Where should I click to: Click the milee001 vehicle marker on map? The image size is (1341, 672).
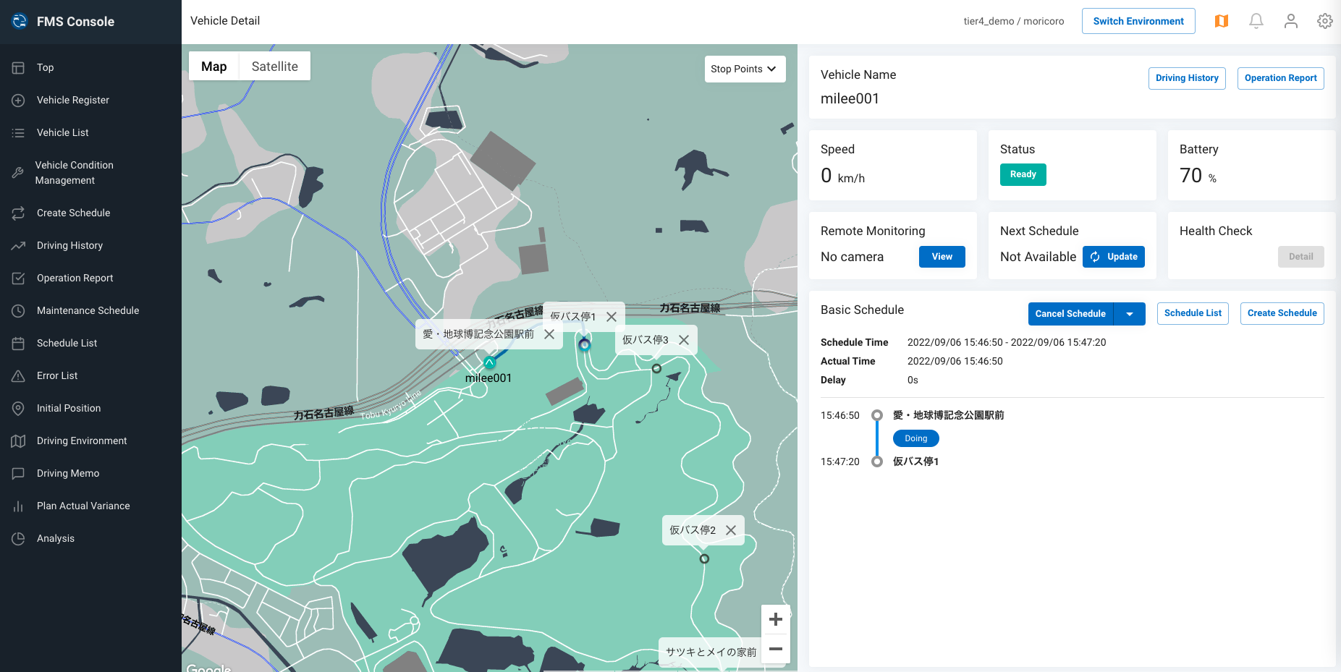tap(490, 362)
